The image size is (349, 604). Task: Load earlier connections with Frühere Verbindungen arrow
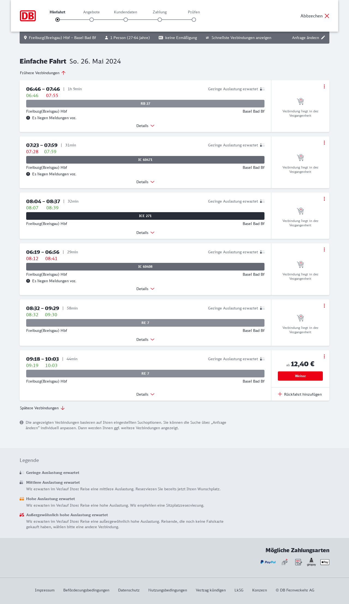click(64, 73)
